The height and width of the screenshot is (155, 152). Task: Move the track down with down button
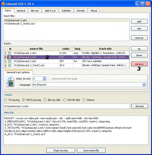139,55
